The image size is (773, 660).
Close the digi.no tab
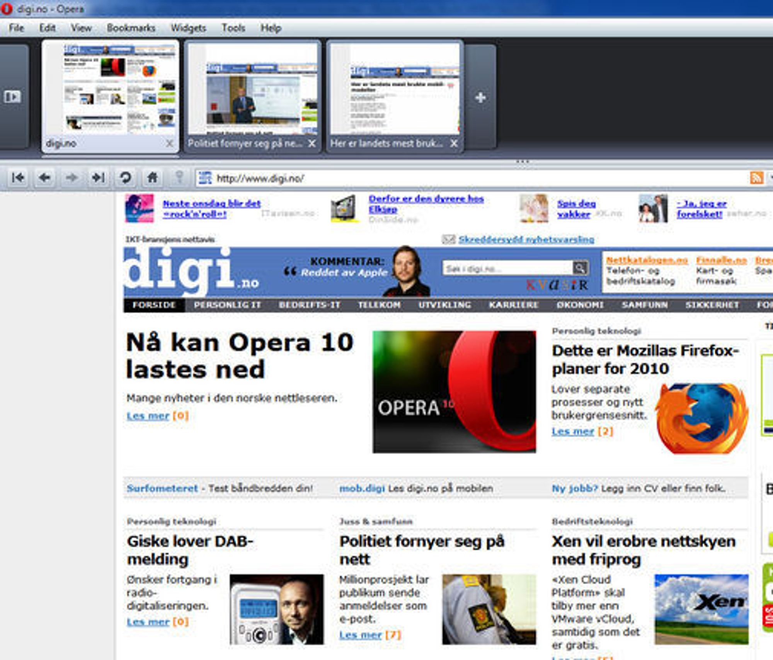pos(169,143)
